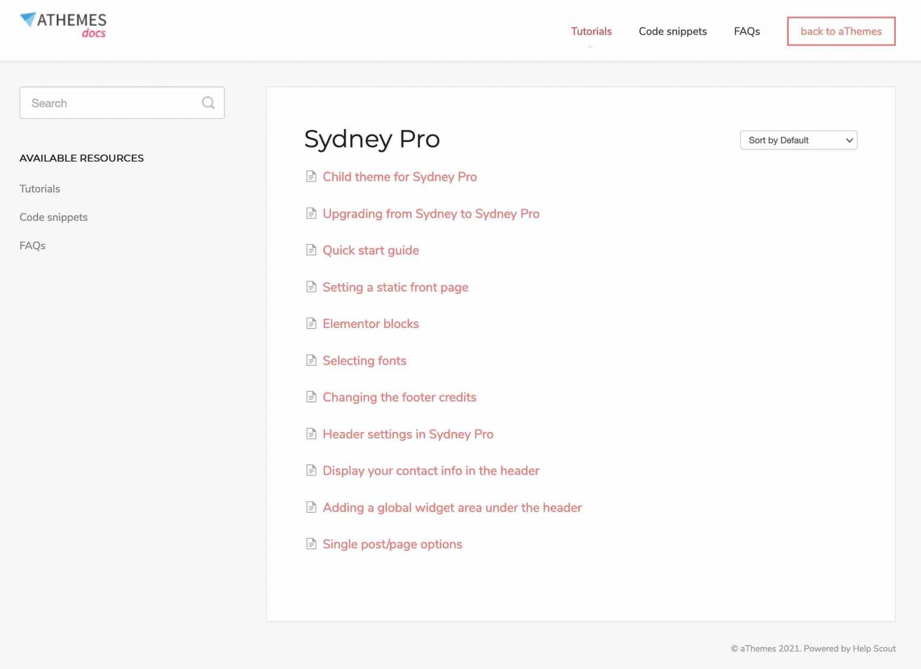Open the Sort by Default dropdown

[x=798, y=140]
